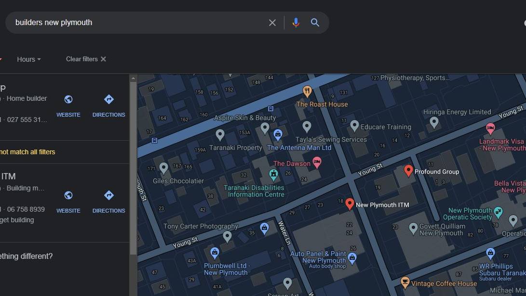Open Govett Quilliam map pin
The width and height of the screenshot is (526, 296).
(413, 228)
